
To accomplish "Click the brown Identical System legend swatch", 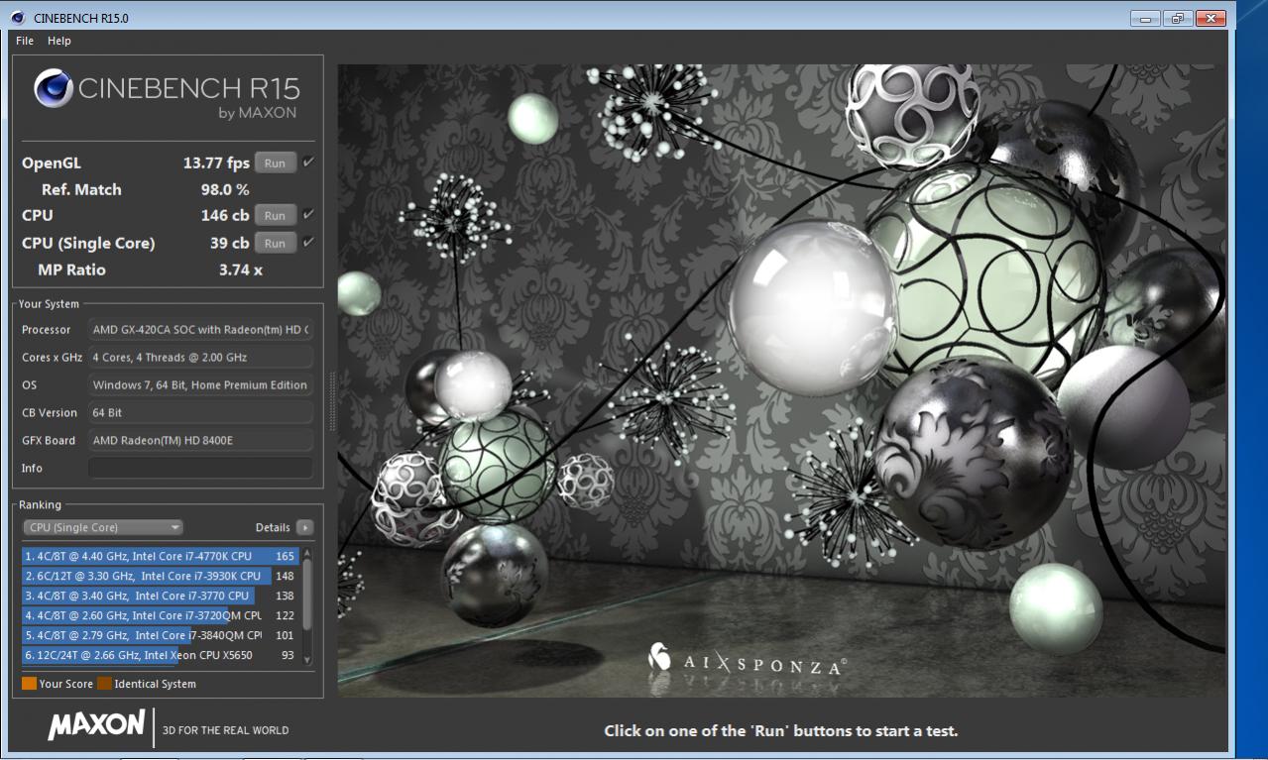I will [x=104, y=684].
